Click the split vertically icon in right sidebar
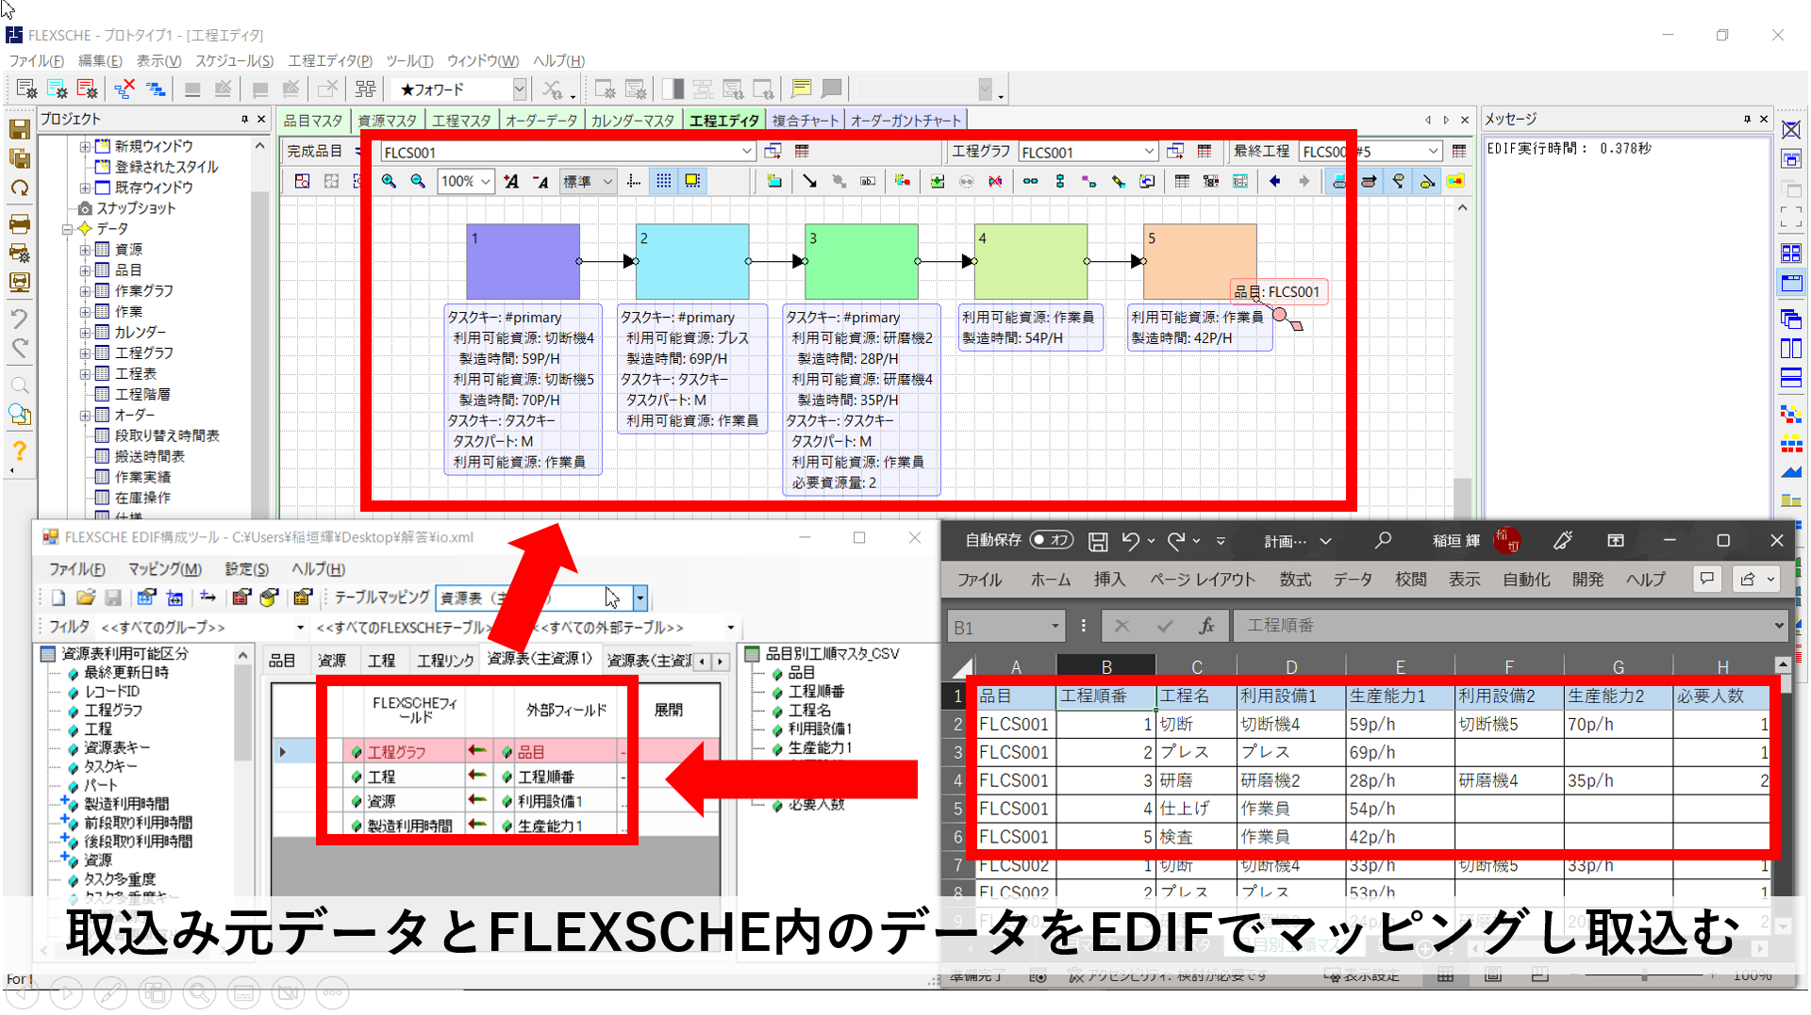Screen dimensions: 1811x1015 (1790, 349)
